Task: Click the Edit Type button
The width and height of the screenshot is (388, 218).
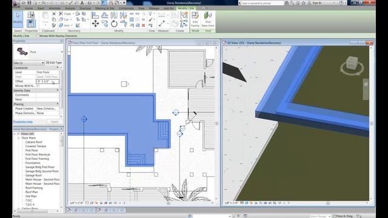Action: coord(54,63)
